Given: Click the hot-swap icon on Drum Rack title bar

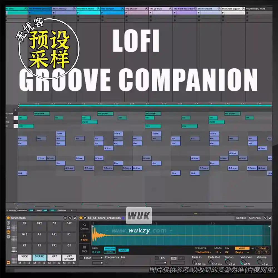Looking at the screenshot, I should [70, 218].
